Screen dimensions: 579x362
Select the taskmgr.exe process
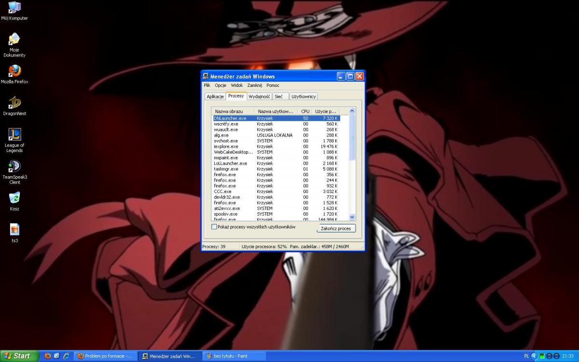point(276,169)
